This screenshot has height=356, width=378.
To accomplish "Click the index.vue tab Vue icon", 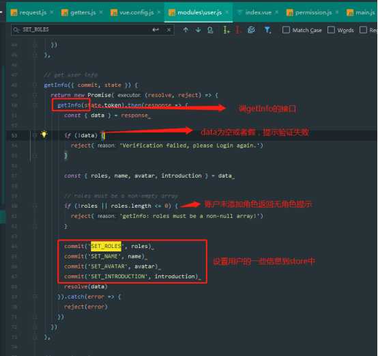I will [240, 12].
